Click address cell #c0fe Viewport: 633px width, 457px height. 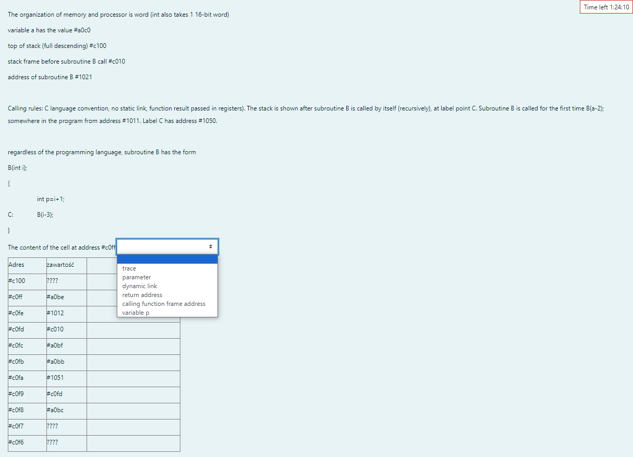(27, 313)
